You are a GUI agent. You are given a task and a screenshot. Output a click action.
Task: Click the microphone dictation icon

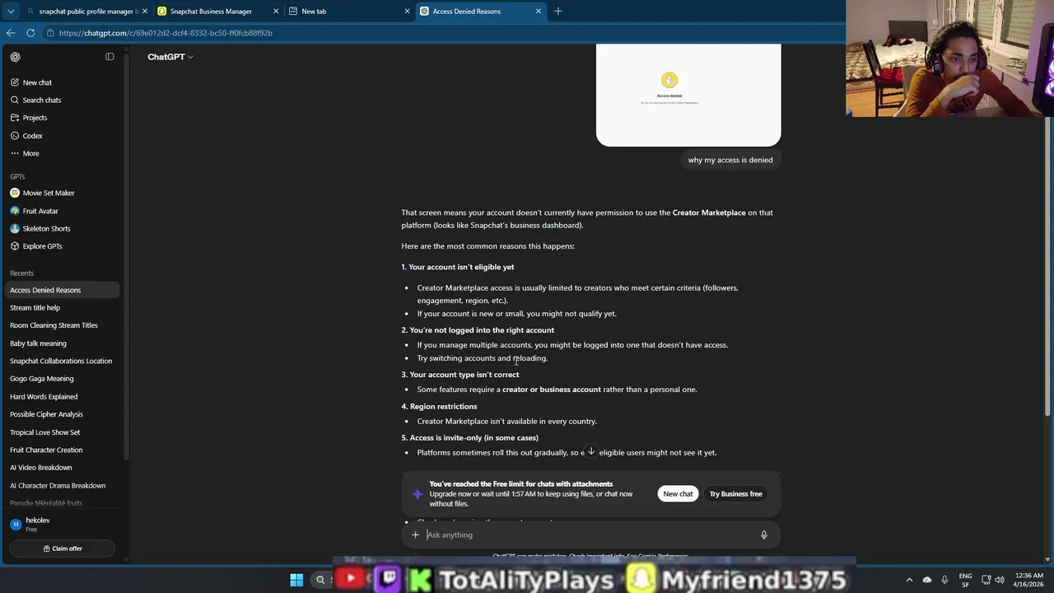point(763,535)
